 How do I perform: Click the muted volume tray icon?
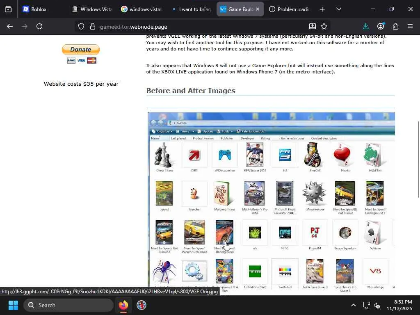[377, 305]
